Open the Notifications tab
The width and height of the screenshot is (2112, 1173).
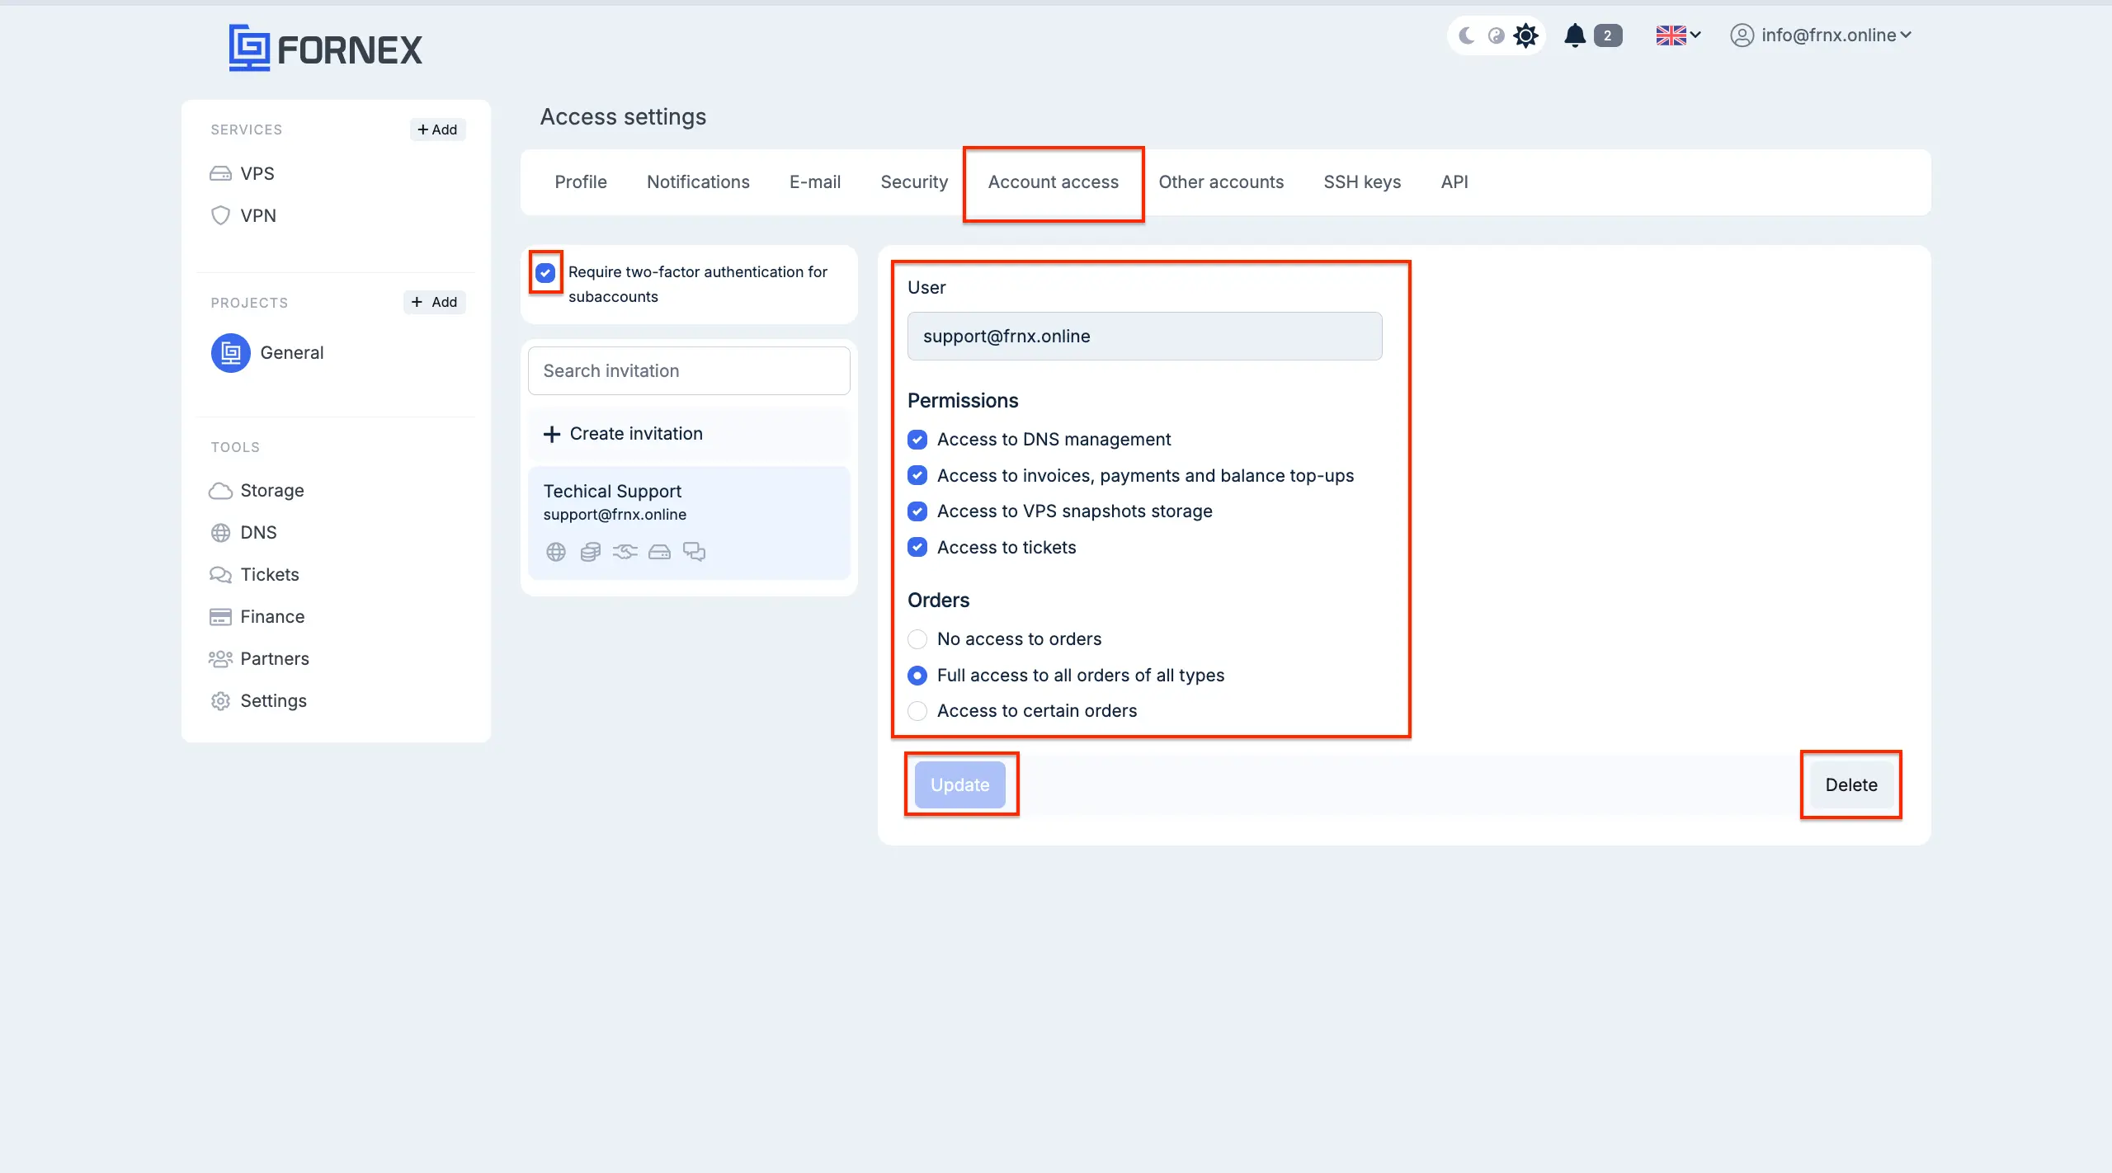coord(698,182)
